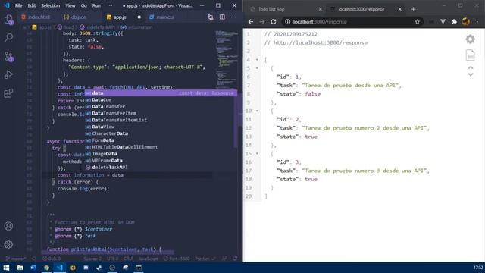Open the Run menu in VS Code
This screenshot has height=273, width=485.
click(96, 5)
